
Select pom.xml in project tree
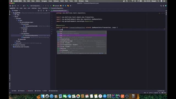coord(19,43)
